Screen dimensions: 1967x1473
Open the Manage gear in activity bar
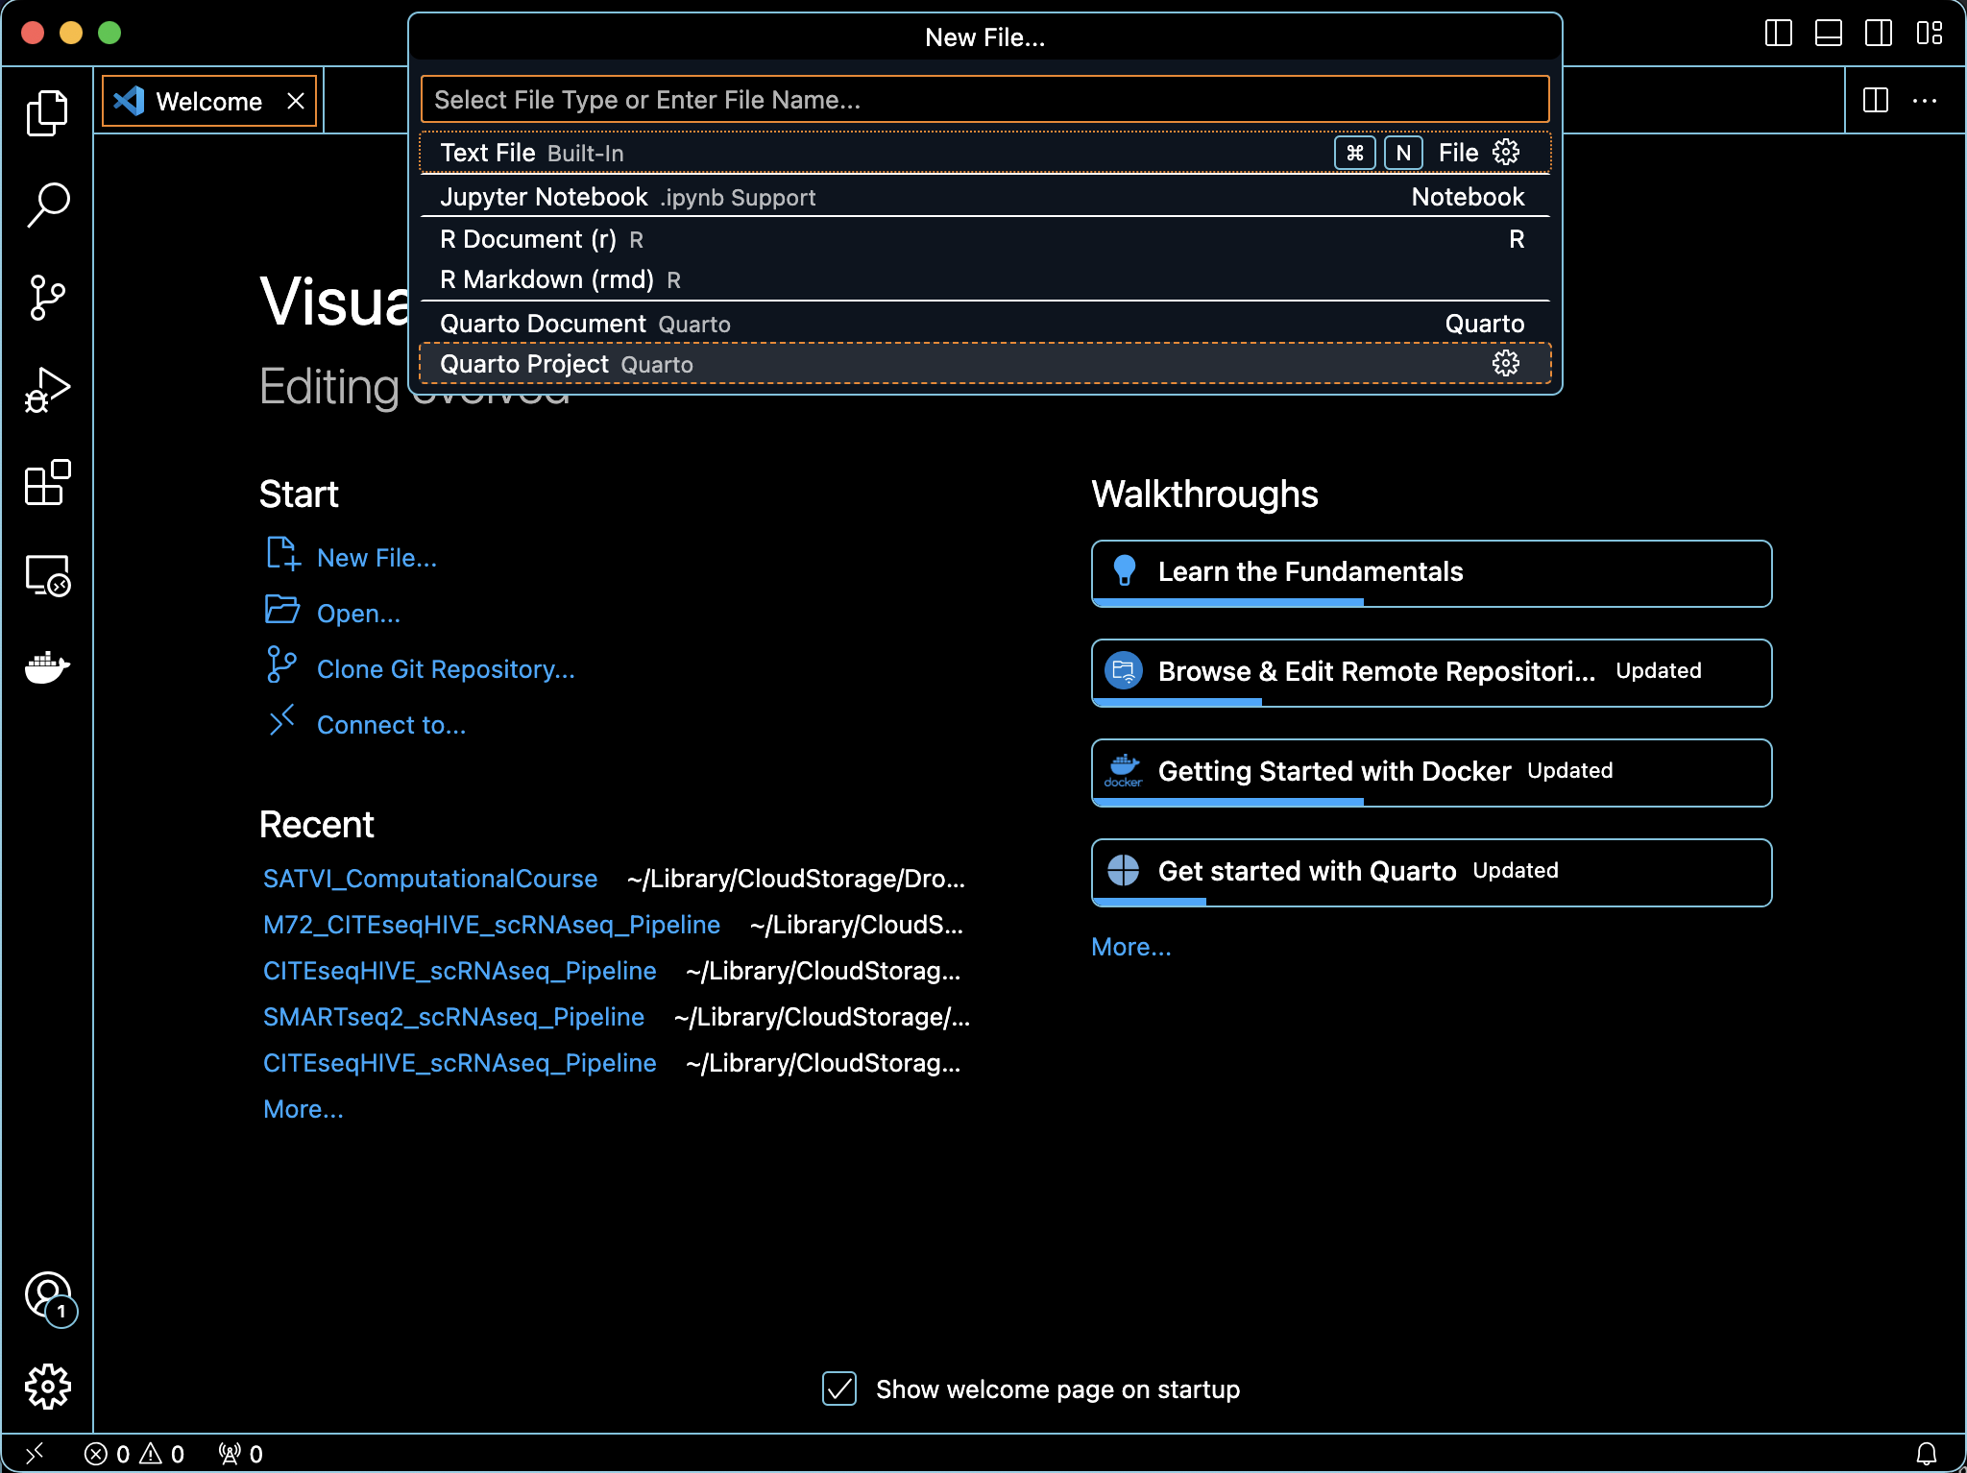[x=47, y=1388]
